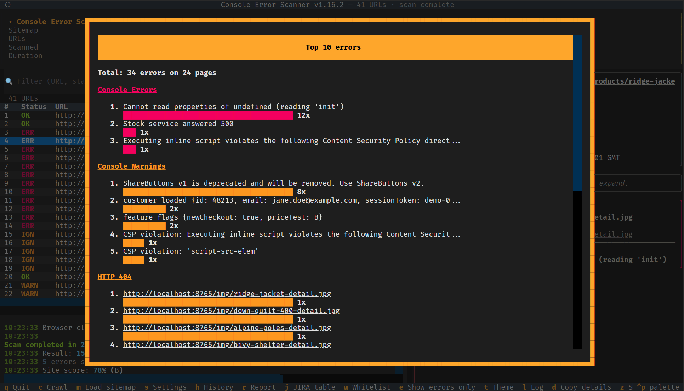Toggle l Log in footer bar

point(533,387)
